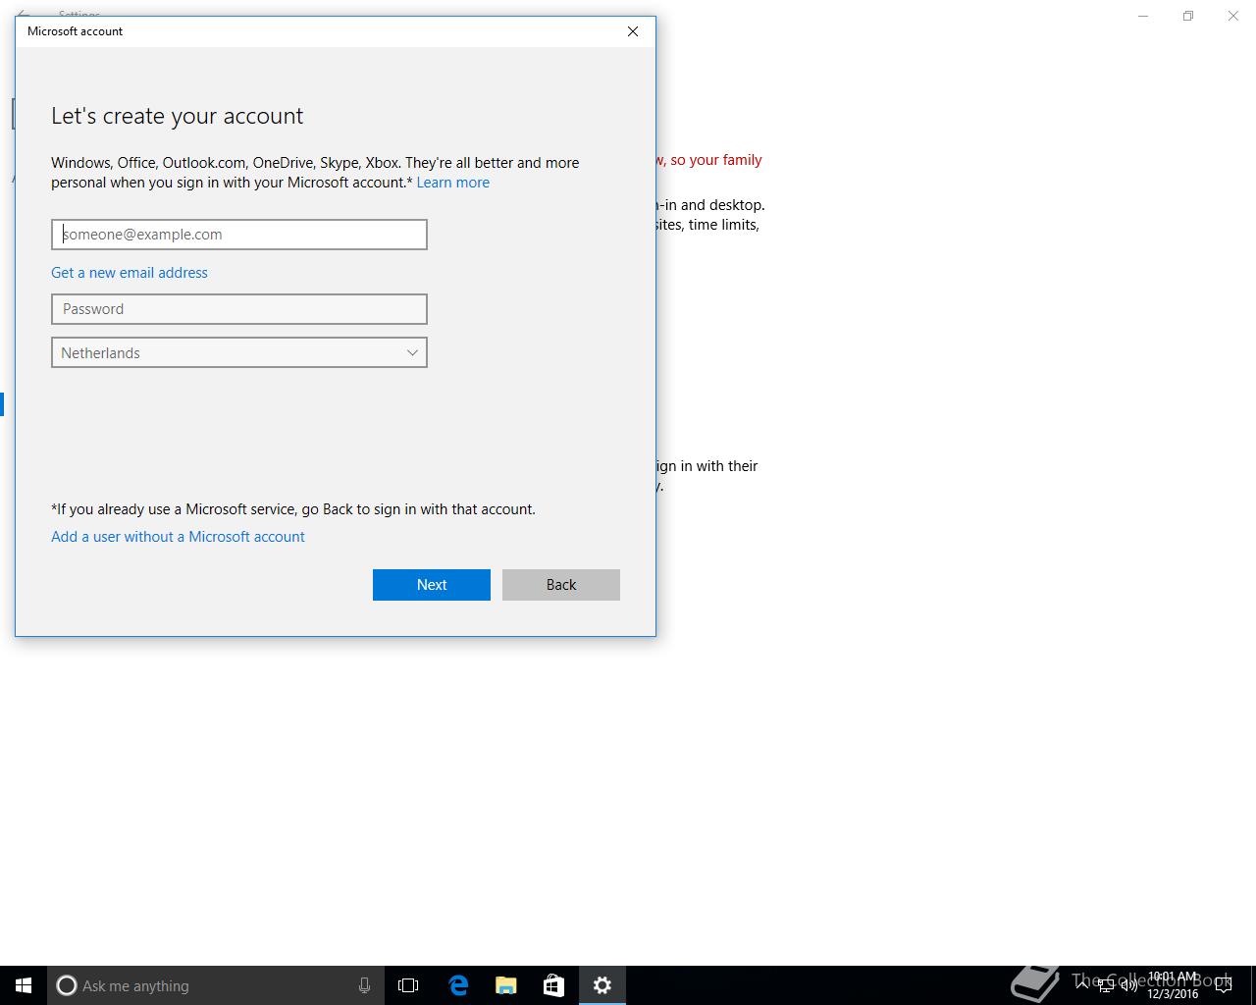Click the Settings gear taskbar icon

602,985
